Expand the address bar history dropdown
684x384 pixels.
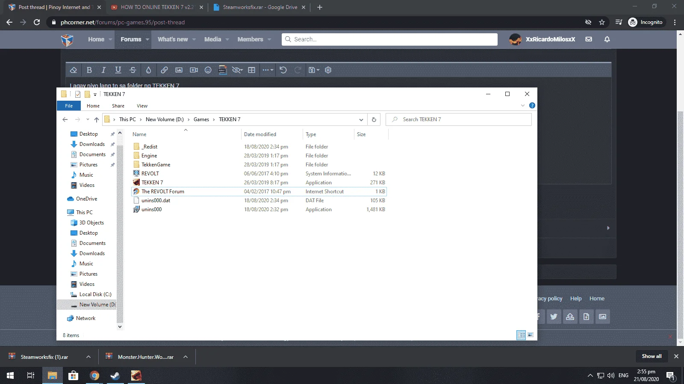[x=361, y=119]
